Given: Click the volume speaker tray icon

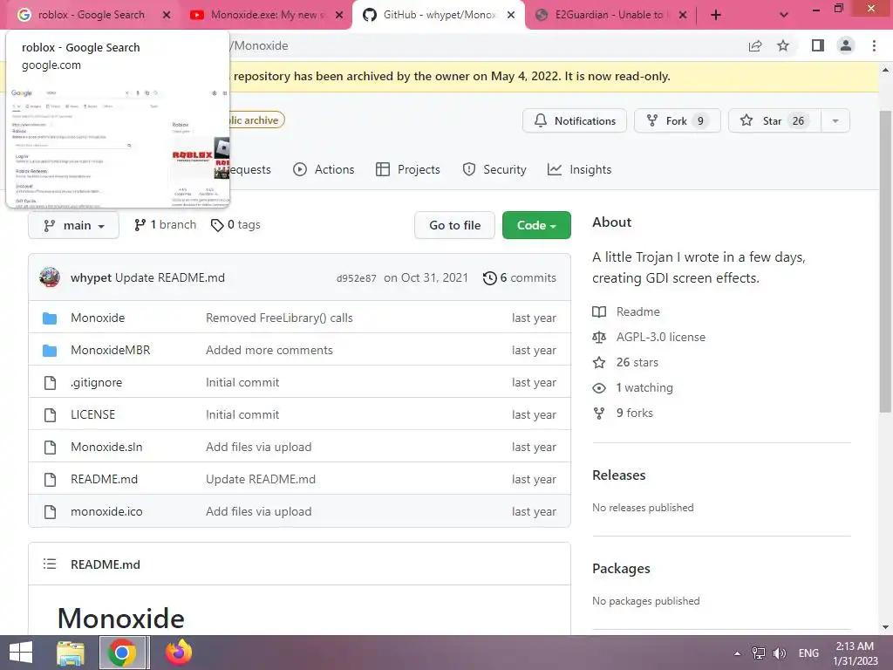Looking at the screenshot, I should pos(780,653).
